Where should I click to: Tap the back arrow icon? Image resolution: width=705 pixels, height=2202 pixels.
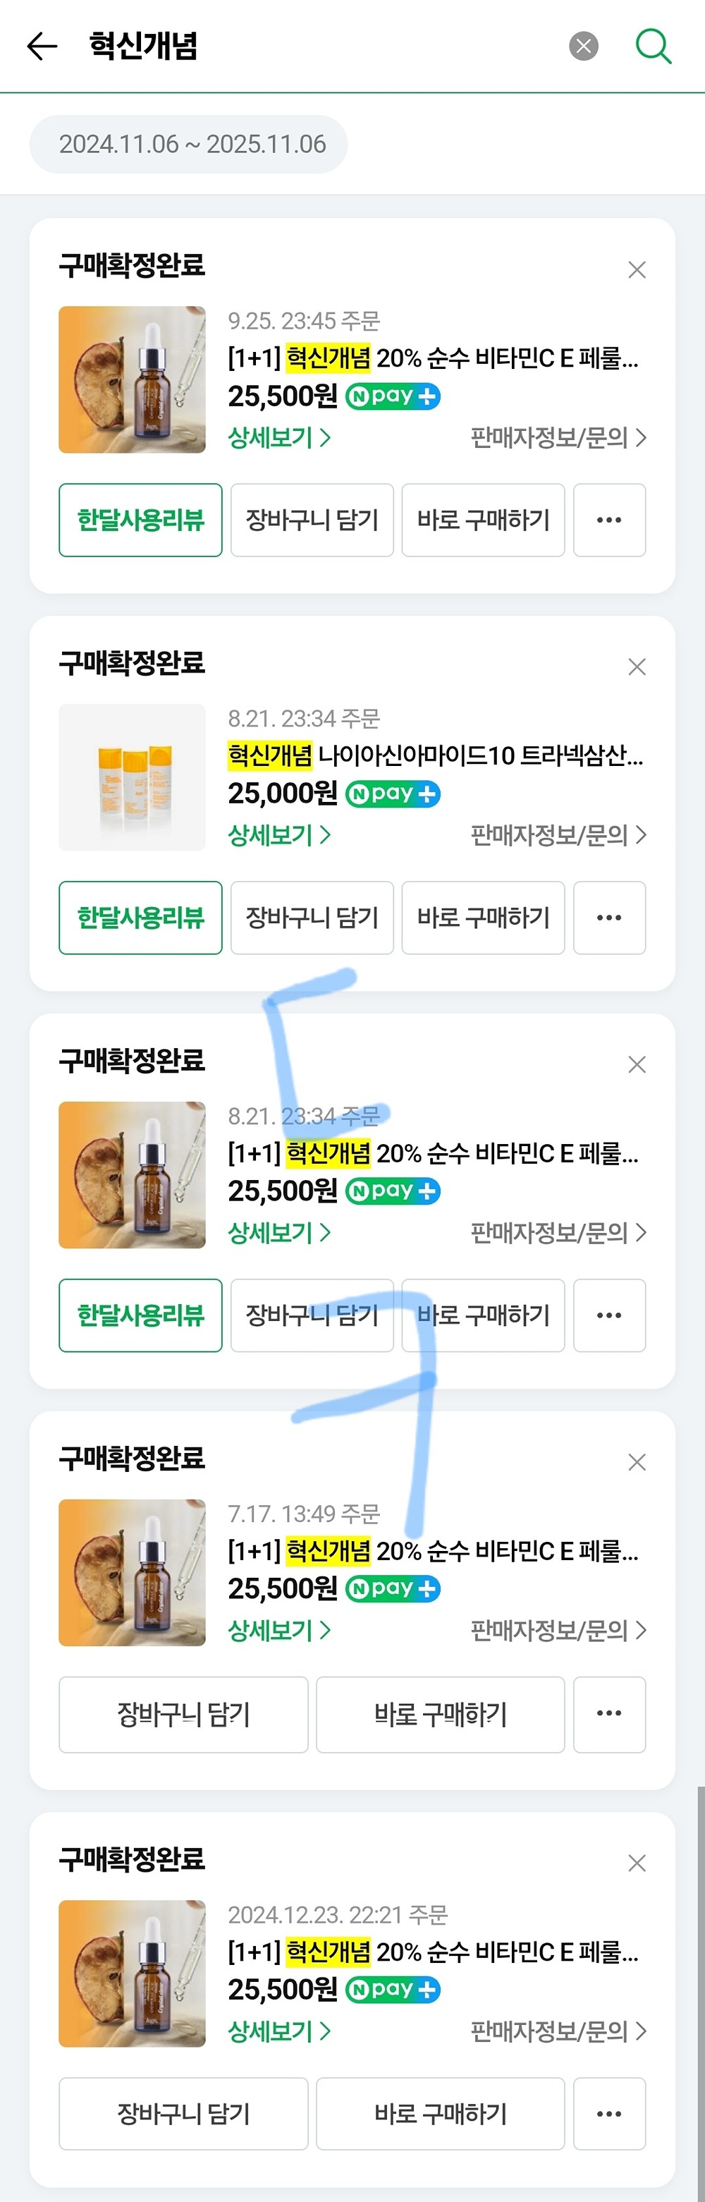point(42,46)
